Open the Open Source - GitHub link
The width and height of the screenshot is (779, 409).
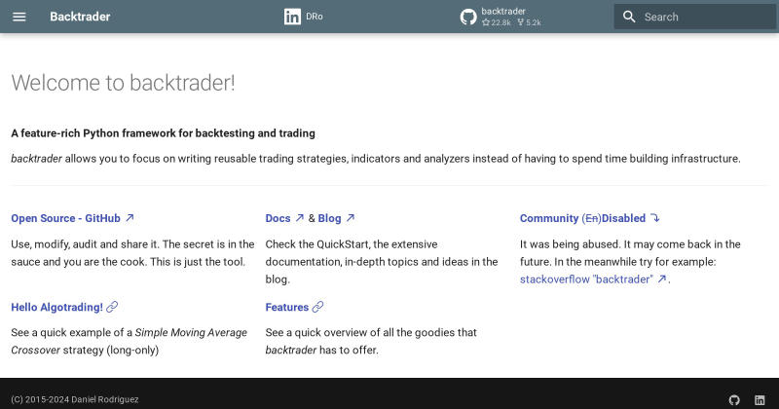click(x=72, y=218)
